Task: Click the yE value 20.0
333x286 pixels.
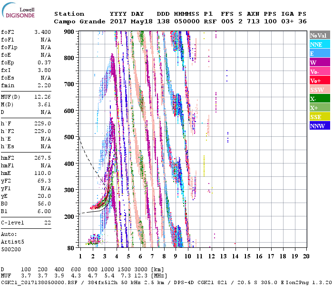Action: [44, 196]
